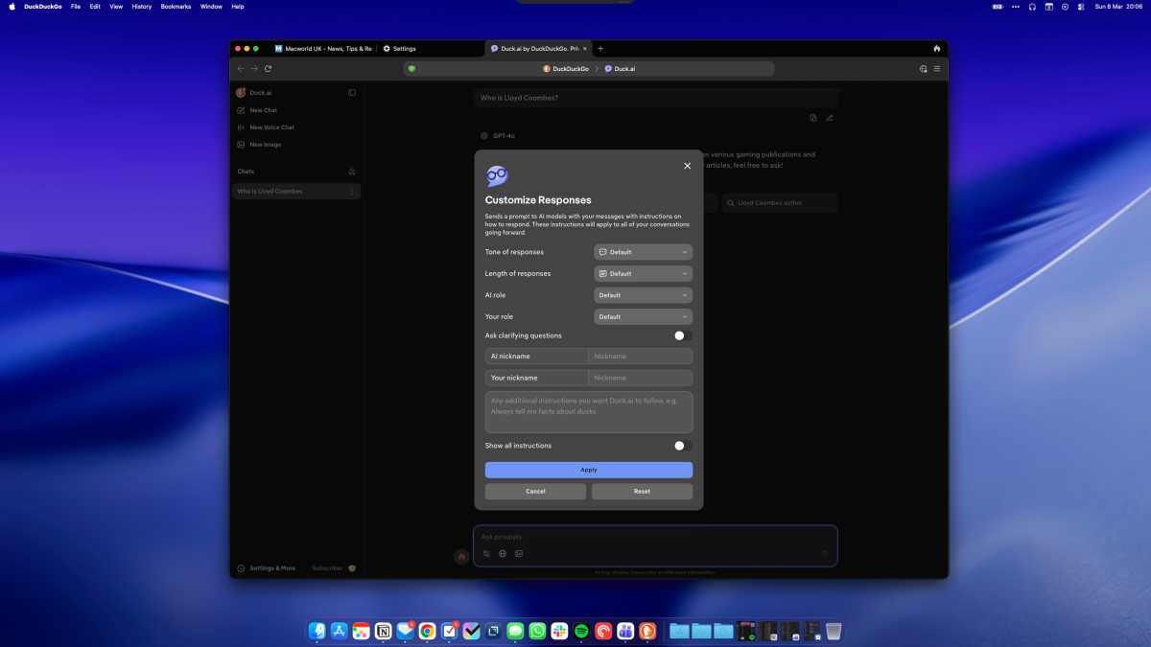Click the blue Apply button
Screen dimensions: 1151x647
(588, 470)
